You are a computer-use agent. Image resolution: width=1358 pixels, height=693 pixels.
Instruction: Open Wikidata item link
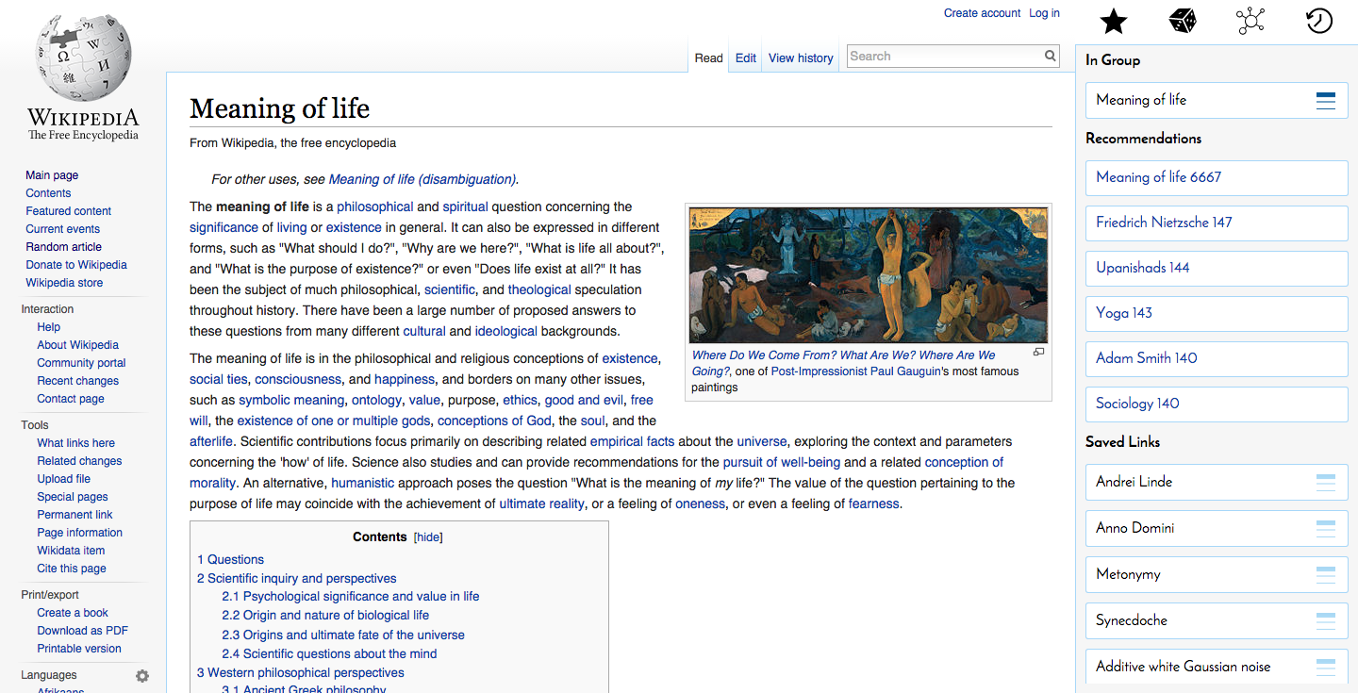pos(71,551)
